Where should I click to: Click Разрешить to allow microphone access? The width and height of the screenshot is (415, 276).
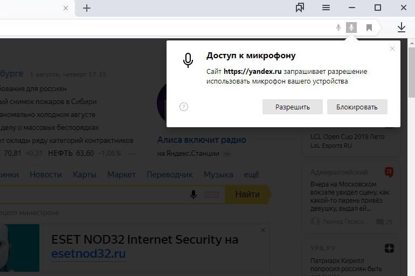292,107
